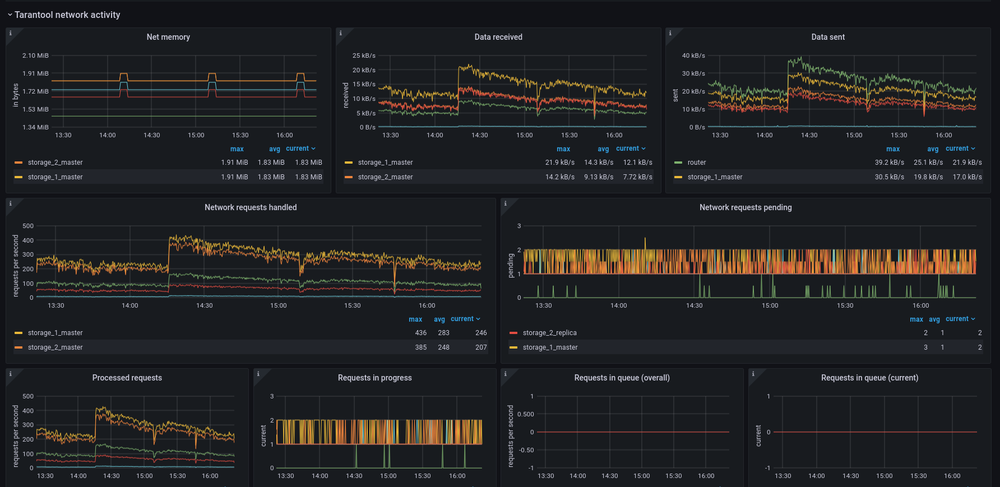
Task: Click the 30.5 kB/s max value
Action: 890,177
